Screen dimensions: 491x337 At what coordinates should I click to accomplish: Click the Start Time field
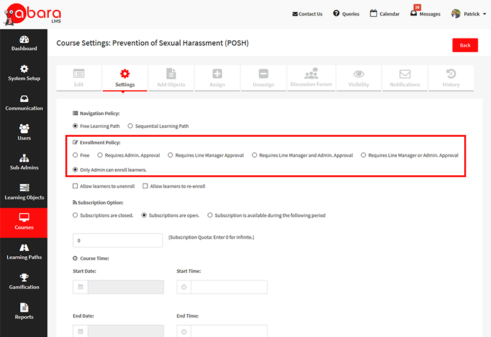point(229,287)
